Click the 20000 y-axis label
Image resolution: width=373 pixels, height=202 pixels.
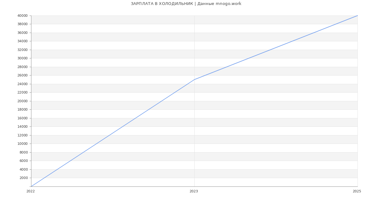pos(22,101)
